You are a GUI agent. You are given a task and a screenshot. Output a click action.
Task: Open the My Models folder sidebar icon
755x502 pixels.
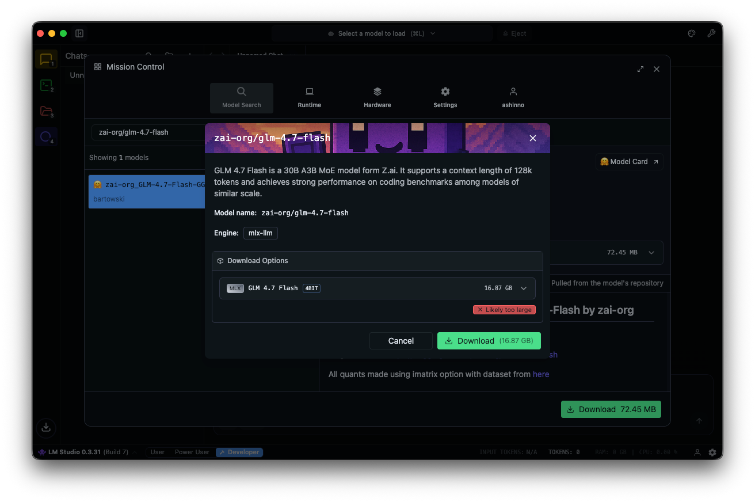[x=46, y=112]
